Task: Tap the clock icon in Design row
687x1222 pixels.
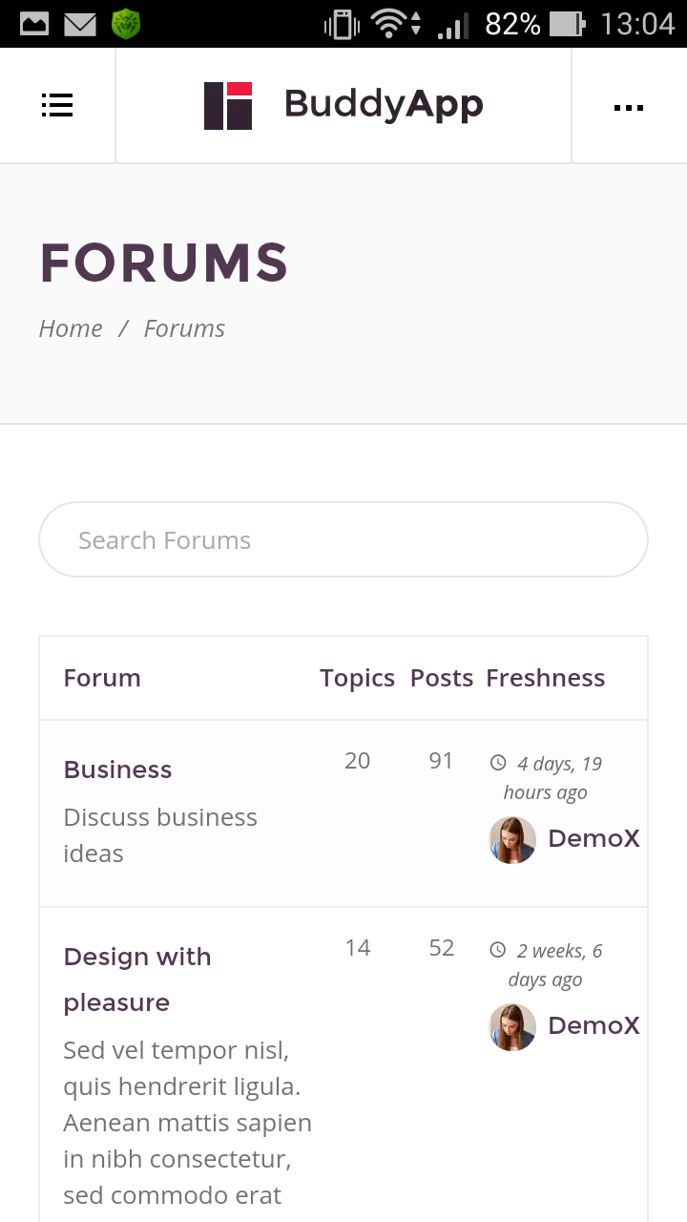Action: [498, 950]
